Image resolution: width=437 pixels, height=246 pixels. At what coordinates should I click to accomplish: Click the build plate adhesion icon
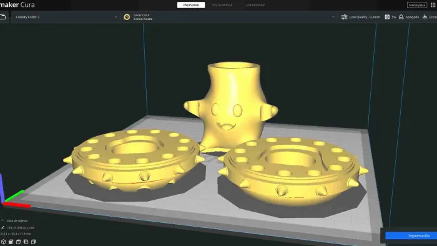pyautogui.click(x=425, y=17)
